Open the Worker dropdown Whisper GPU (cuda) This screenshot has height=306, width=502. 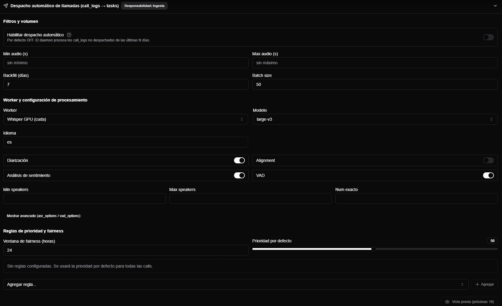coord(126,119)
